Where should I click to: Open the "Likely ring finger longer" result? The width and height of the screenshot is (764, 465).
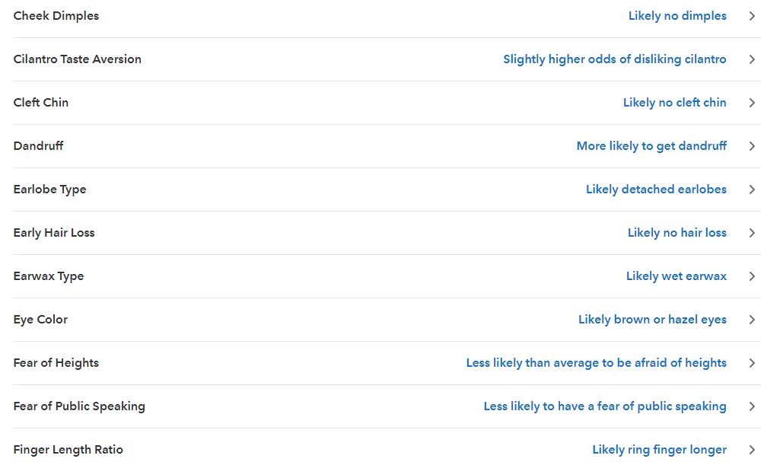(659, 450)
